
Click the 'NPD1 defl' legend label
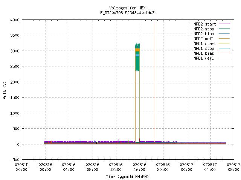pos(204,58)
